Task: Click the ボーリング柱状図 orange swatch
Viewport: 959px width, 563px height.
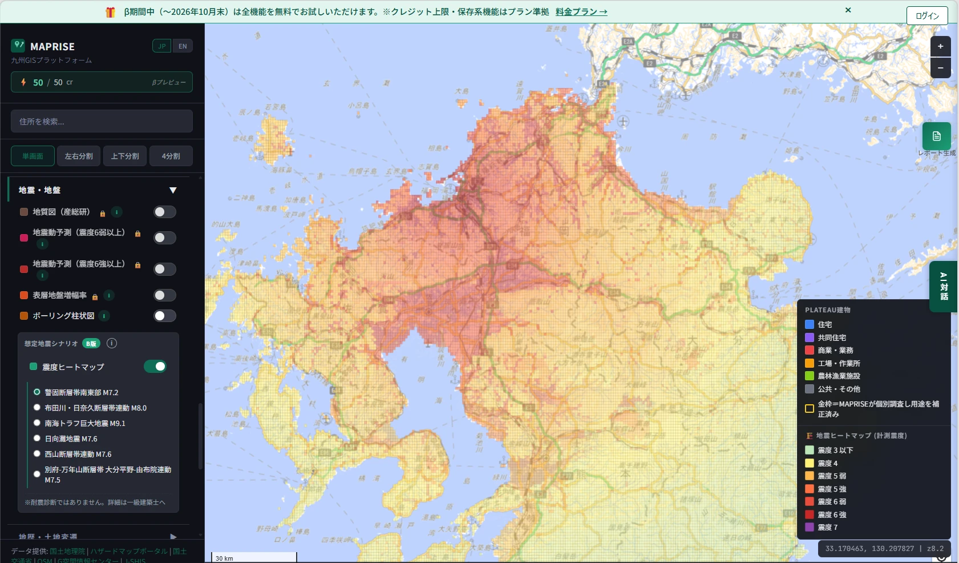Action: pos(24,316)
